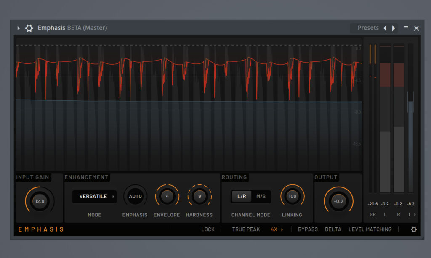The image size is (431, 258).
Task: Open the settings gear in bottom bar
Action: (x=414, y=229)
